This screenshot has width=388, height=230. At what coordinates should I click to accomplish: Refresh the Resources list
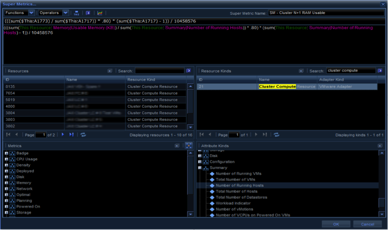pyautogui.click(x=83, y=135)
